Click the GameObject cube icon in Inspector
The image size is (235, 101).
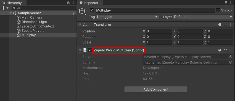(82, 11)
